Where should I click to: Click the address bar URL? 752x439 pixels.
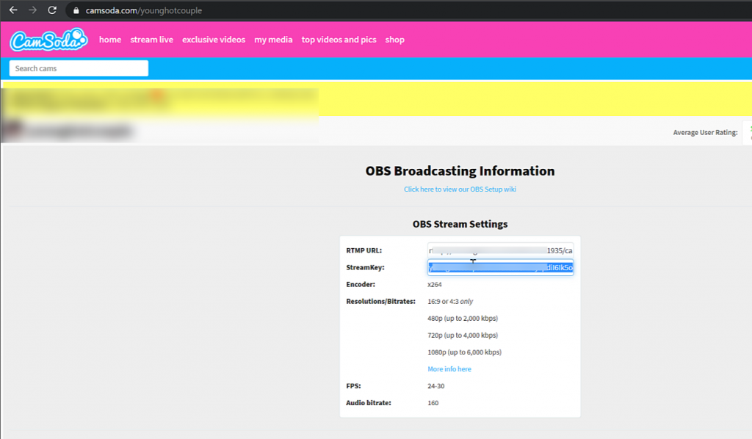144,10
